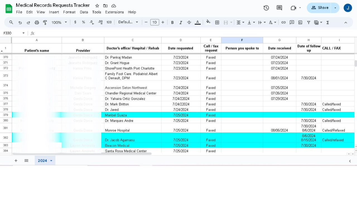
Task: Select the paint format tool
Action: 45,22
